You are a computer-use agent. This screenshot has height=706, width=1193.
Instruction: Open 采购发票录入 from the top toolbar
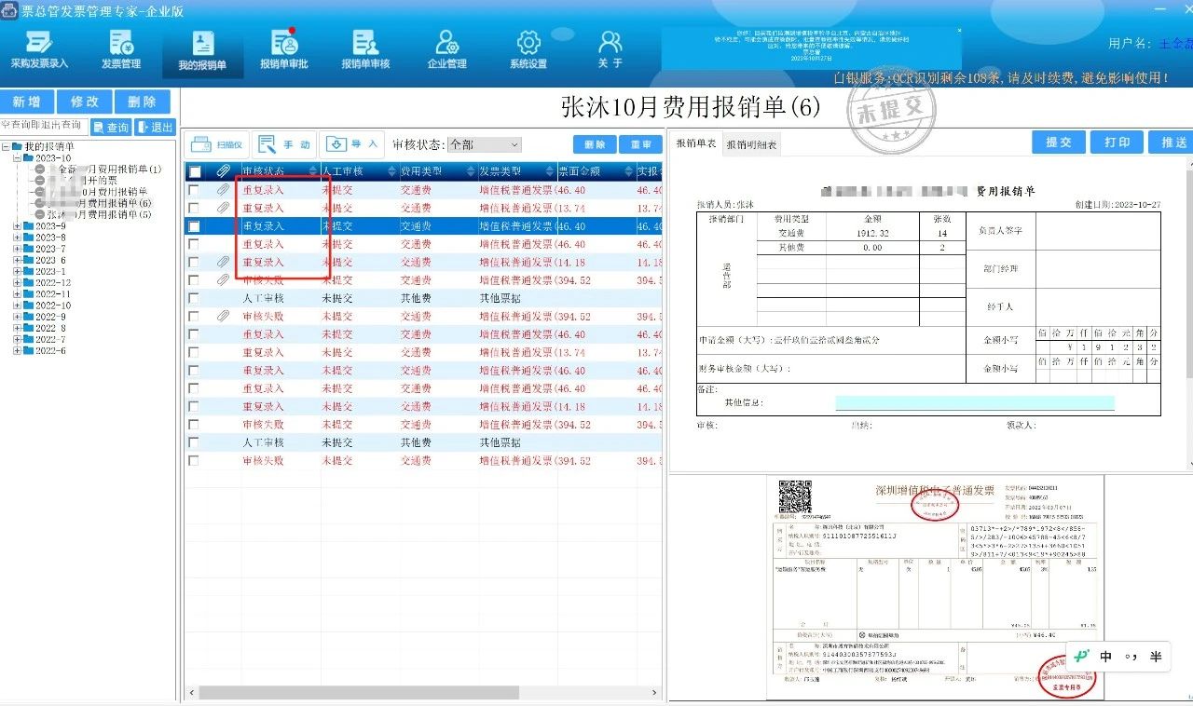[x=39, y=49]
